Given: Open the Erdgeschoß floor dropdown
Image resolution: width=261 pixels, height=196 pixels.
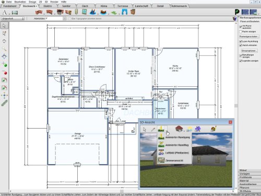Looking at the screenshot, I should point(13,18).
